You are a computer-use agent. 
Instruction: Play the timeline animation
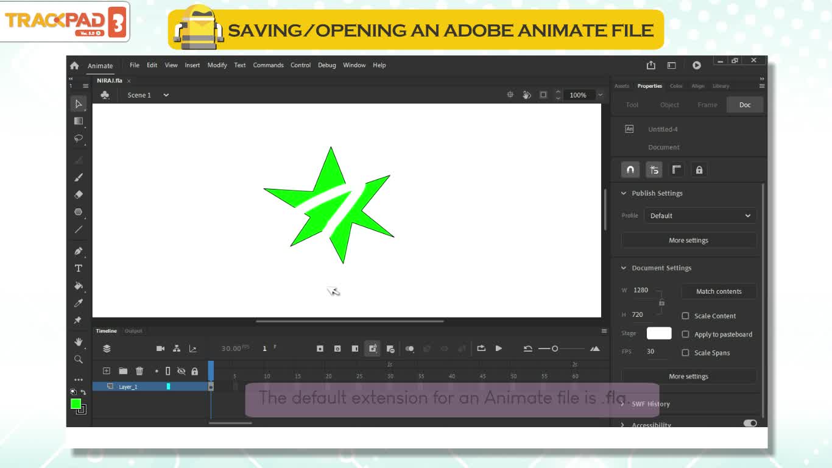(499, 349)
